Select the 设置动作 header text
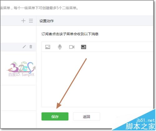The width and height of the screenshot is (156, 131). (46, 21)
